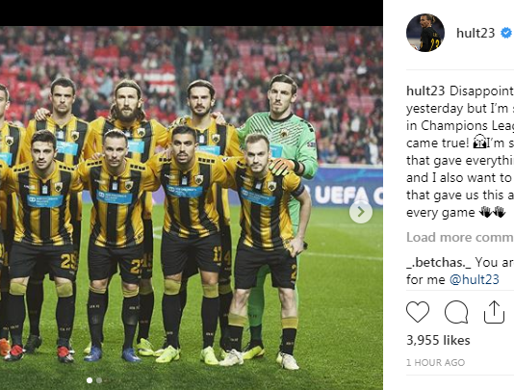This screenshot has height=390, width=514.
Task: View the 3,955 likes list
Action: (438, 340)
